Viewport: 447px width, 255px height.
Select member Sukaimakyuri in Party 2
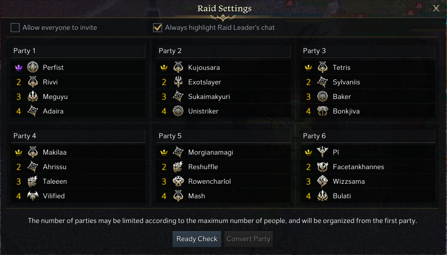[x=209, y=96]
